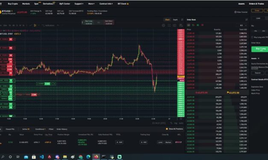Expand the BTCUSD trading pair selector

(7, 11)
